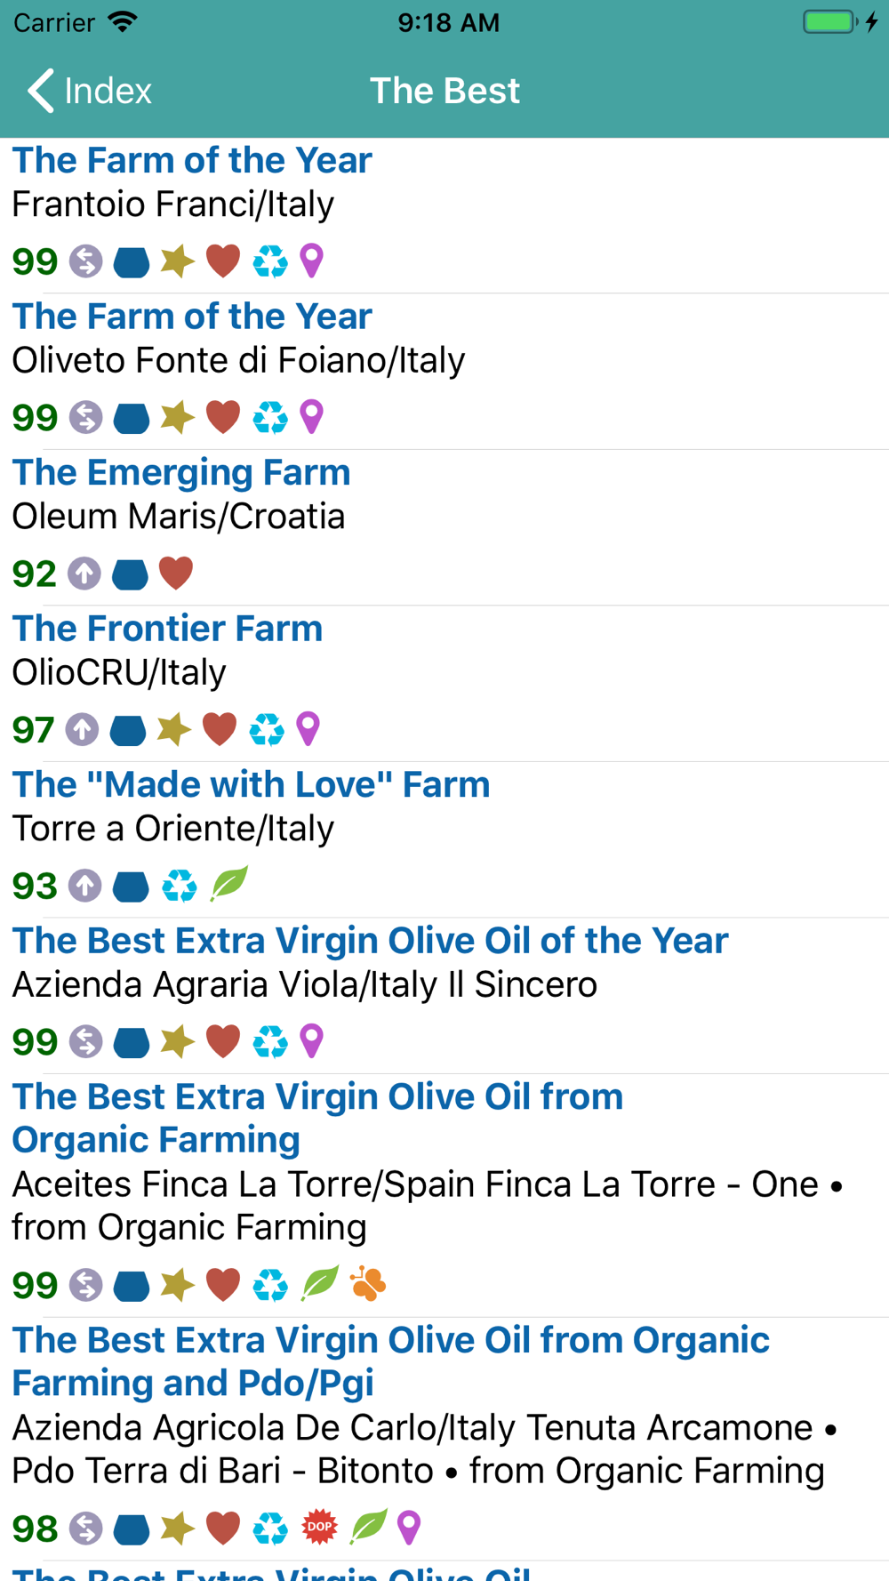The width and height of the screenshot is (889, 1581).
Task: Tap the red DOP badge icon
Action: click(319, 1528)
